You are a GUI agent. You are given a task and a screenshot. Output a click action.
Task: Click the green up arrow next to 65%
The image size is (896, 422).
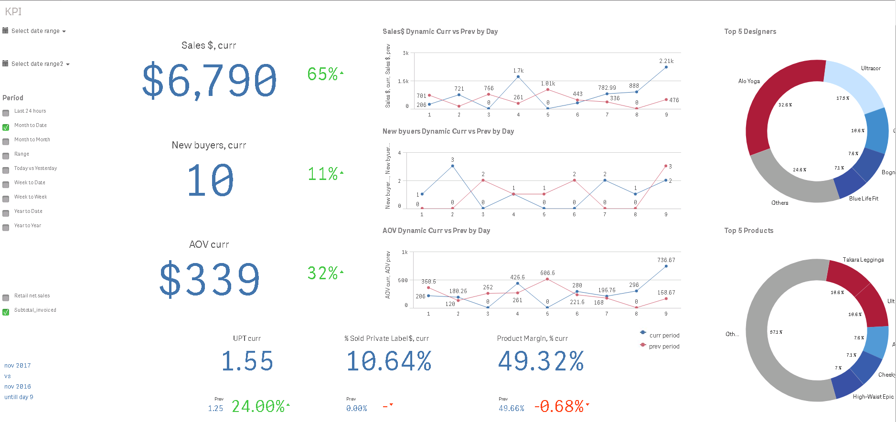click(x=342, y=73)
